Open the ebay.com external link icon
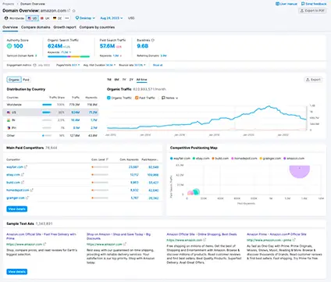This screenshot has width=331, height=282. point(23,174)
